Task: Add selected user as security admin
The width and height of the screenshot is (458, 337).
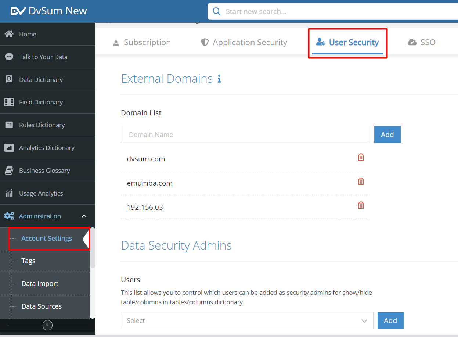Action: pos(390,321)
